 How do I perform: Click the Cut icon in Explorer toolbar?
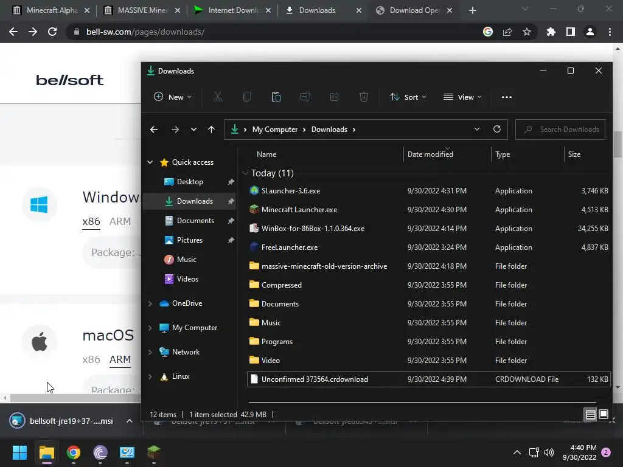(217, 97)
